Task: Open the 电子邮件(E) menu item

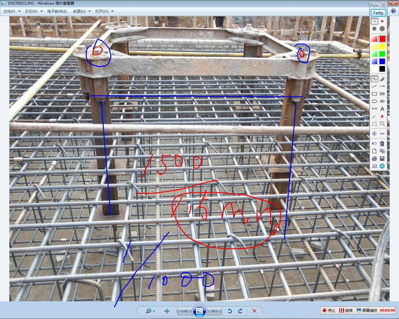Action: pos(57,12)
